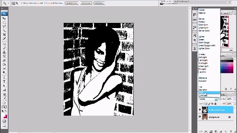Choose Zoom Out mode in options bar
Image resolution: width=237 pixels, height=133 pixels.
pos(17,3)
